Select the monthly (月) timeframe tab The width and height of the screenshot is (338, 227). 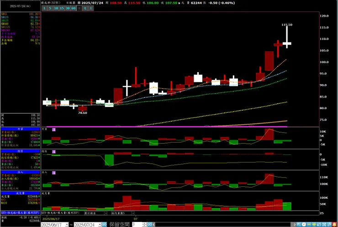coord(91,8)
